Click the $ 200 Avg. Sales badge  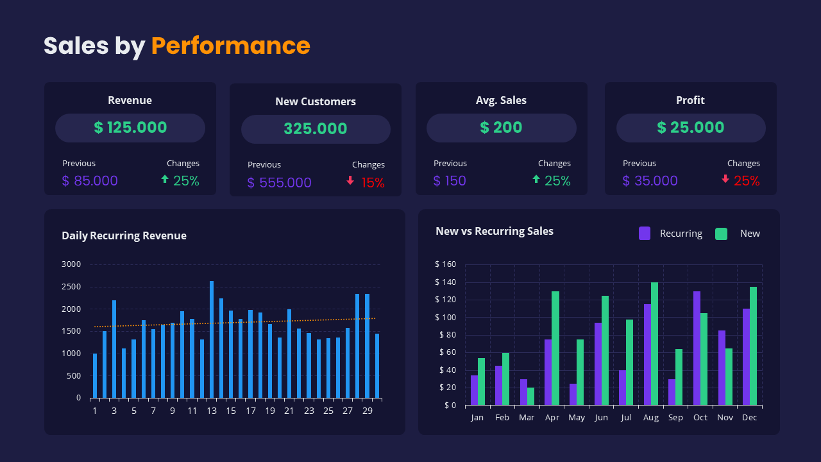501,128
